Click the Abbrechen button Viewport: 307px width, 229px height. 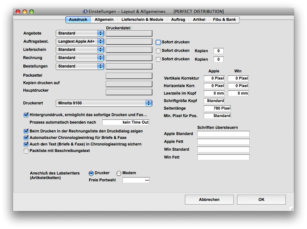click(x=209, y=200)
